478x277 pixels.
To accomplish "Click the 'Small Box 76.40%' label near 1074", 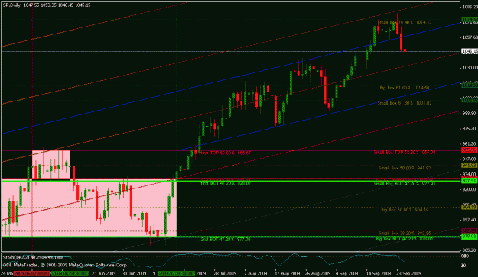I will (x=405, y=22).
